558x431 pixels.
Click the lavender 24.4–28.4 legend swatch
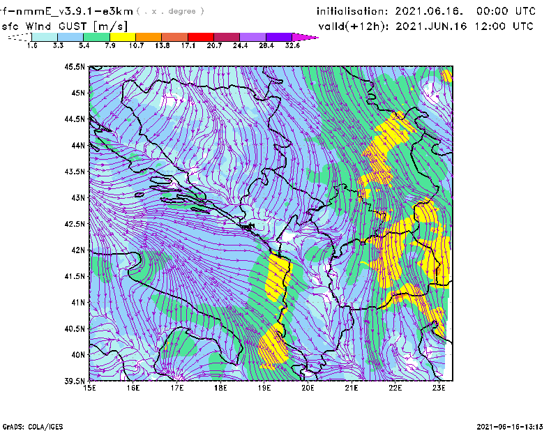click(253, 37)
